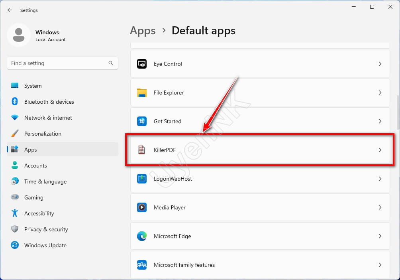
Task: Click the Microsoft family features icon
Action: pos(142,265)
